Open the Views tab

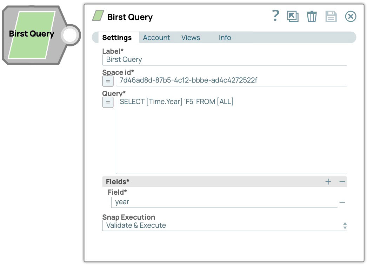[x=191, y=38]
